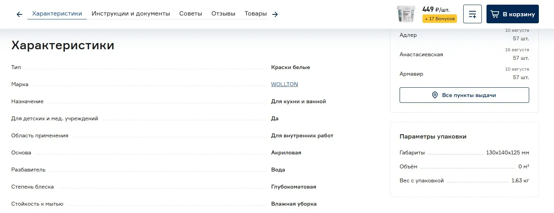
Task: Switch to the Характеристики tab
Action: tap(57, 14)
